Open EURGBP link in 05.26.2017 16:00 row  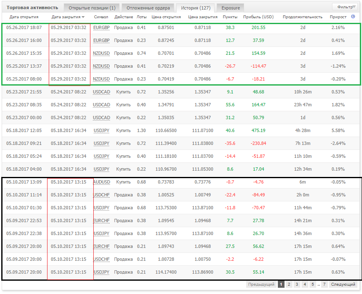101,41
